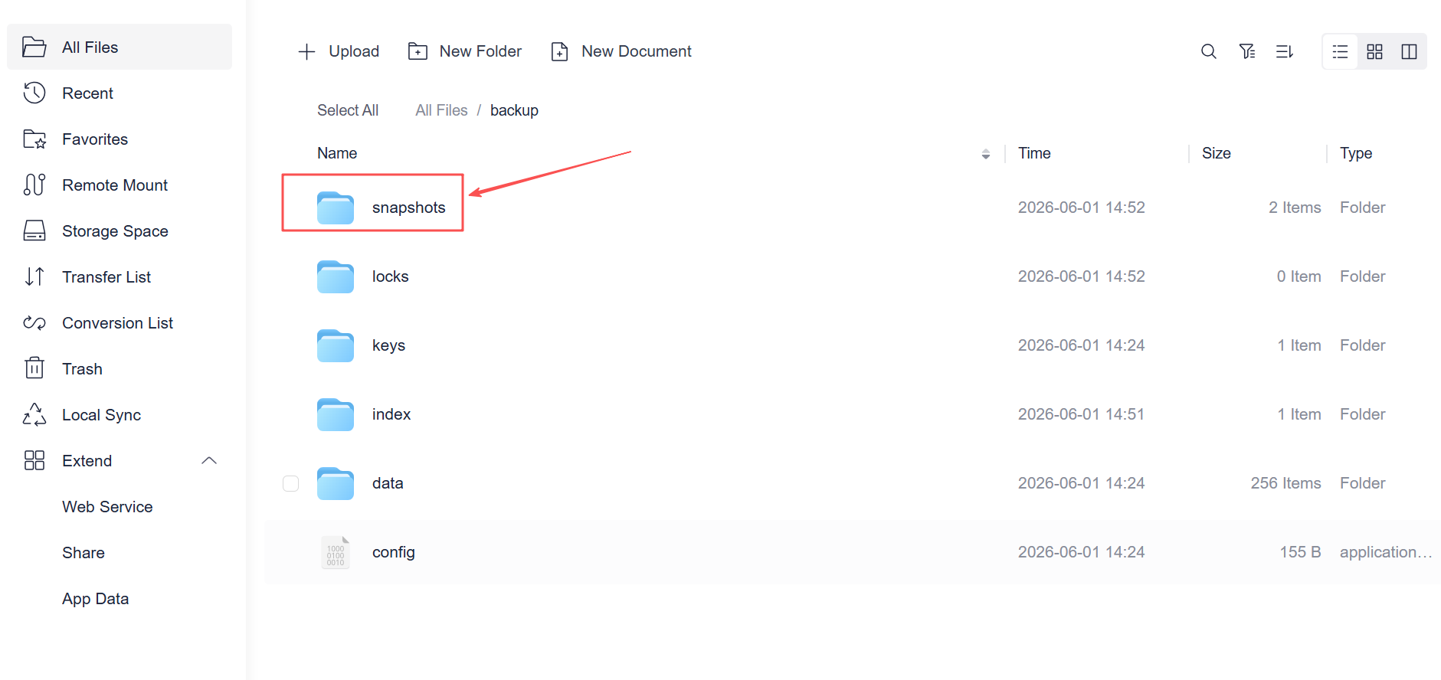Click New Document button
This screenshot has width=1441, height=680.
tap(621, 51)
